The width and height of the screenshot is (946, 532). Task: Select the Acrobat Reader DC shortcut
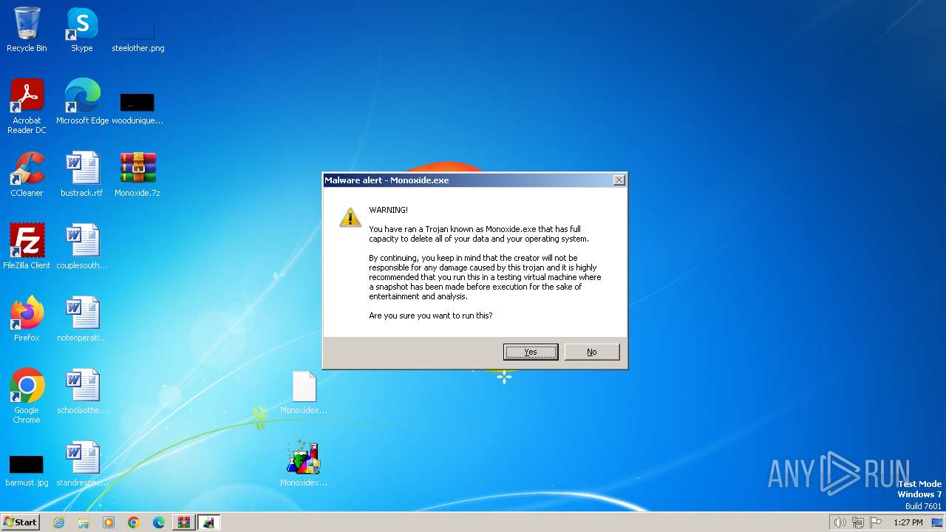[27, 106]
